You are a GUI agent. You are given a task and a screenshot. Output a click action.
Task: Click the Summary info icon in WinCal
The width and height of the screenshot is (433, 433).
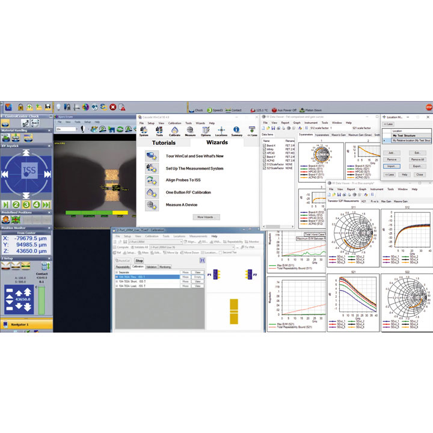pos(236,131)
